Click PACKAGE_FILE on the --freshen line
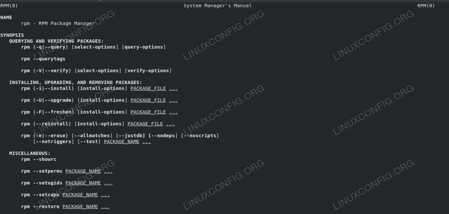The image size is (449, 214). pyautogui.click(x=148, y=112)
